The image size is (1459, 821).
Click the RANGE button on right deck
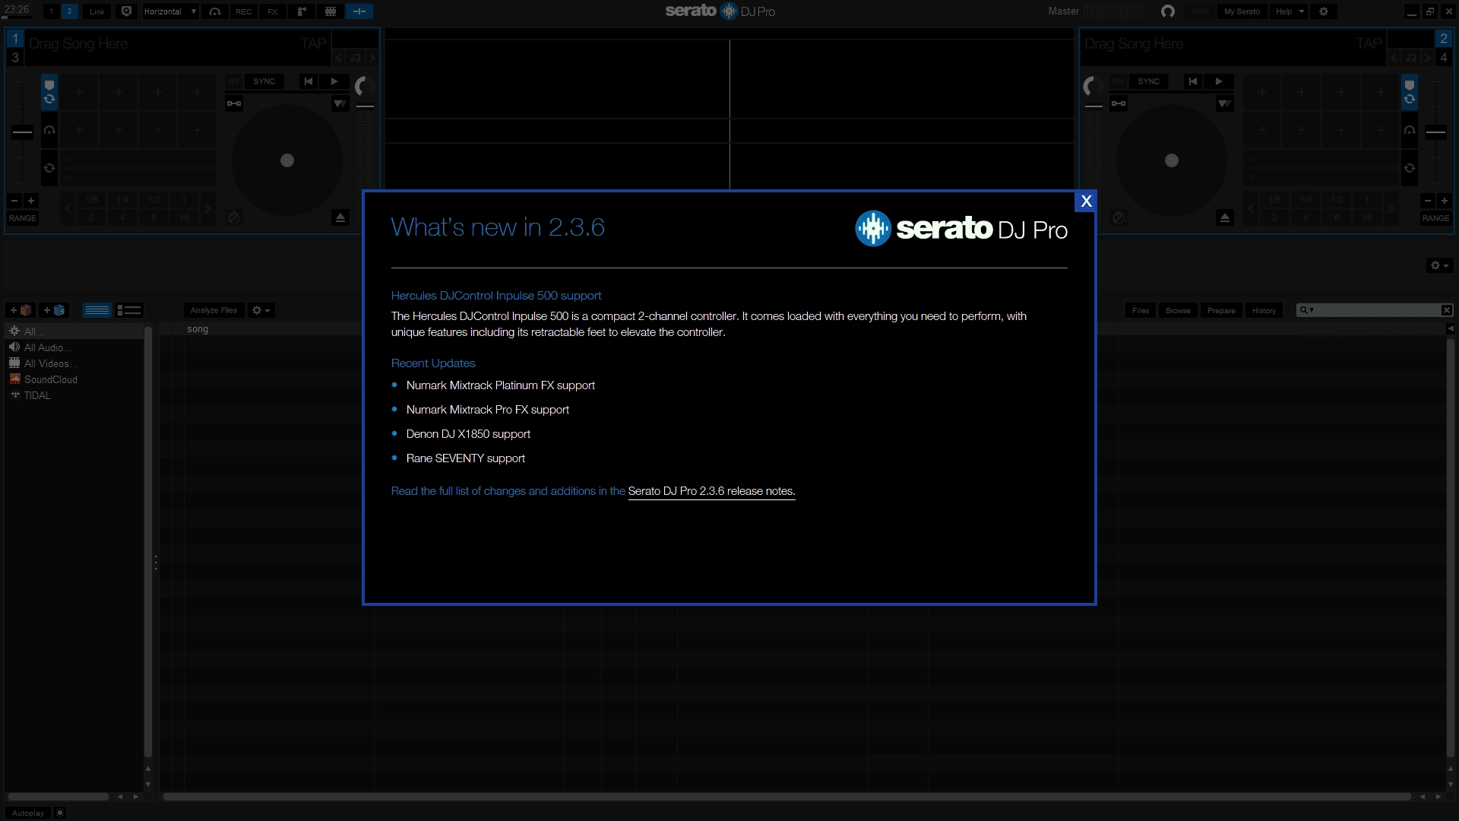(x=1435, y=218)
